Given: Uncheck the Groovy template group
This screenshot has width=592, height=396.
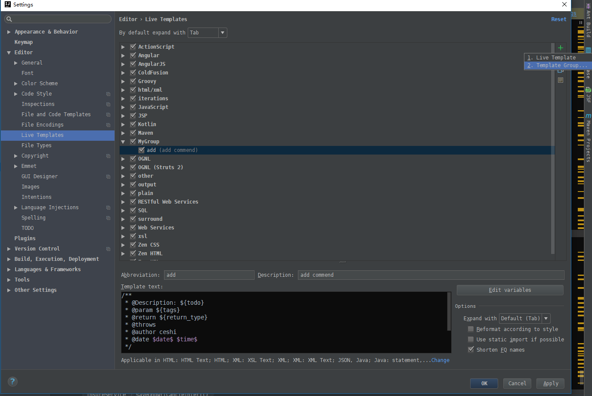Looking at the screenshot, I should point(133,81).
